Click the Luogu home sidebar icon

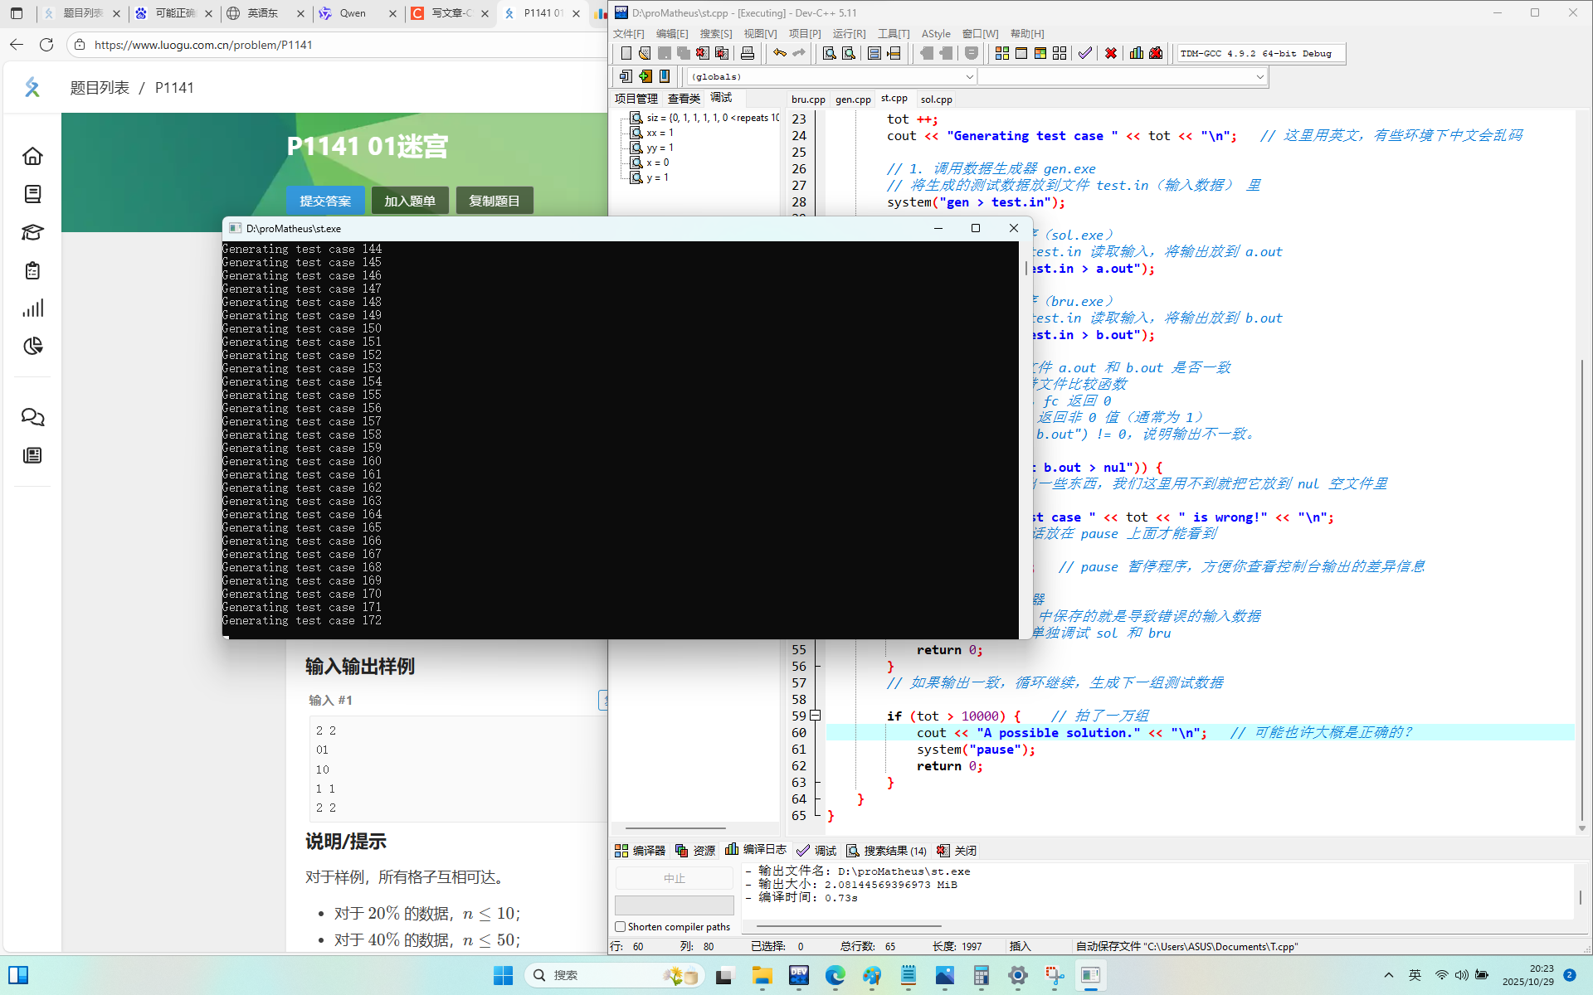click(32, 156)
